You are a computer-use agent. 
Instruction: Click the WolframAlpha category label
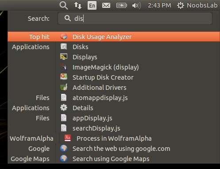click(x=31, y=138)
